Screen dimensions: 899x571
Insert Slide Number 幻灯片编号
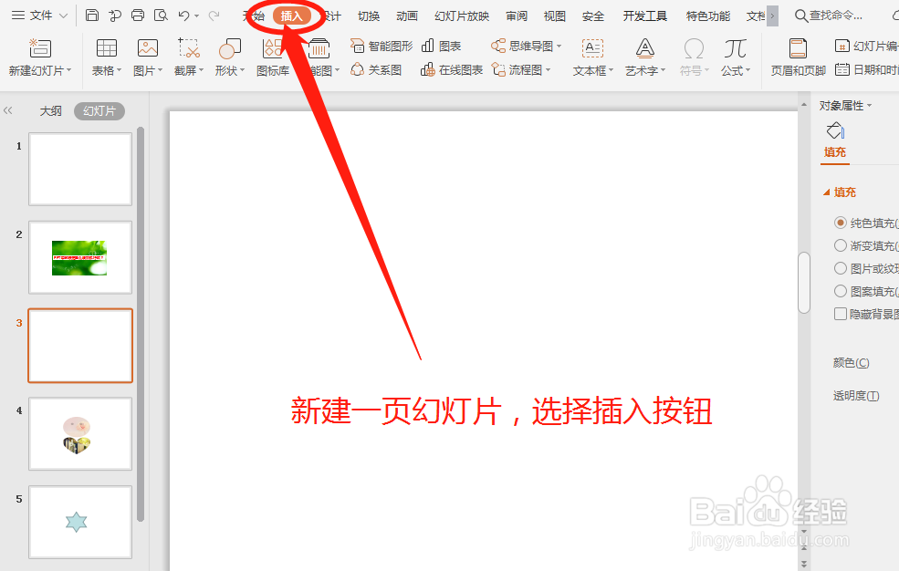(x=866, y=46)
